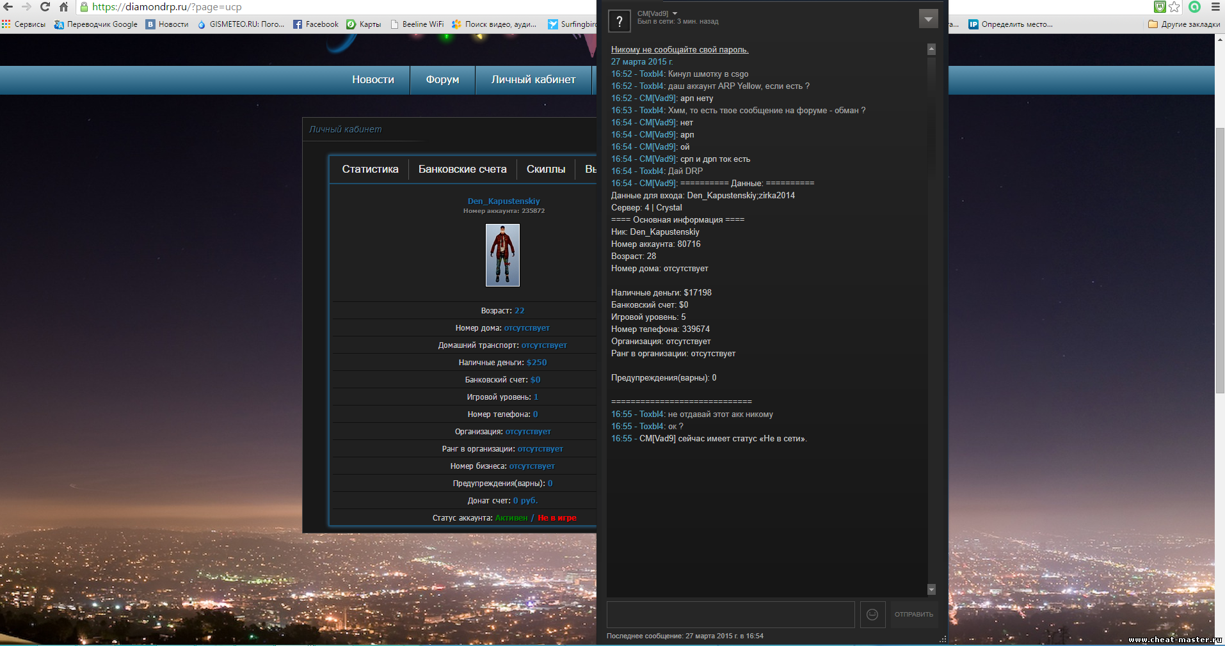Click the CM[Vad9] question mark avatar
The image size is (1225, 646).
619,21
